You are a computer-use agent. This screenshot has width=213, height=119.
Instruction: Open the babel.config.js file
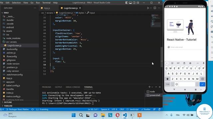click(x=13, y=86)
